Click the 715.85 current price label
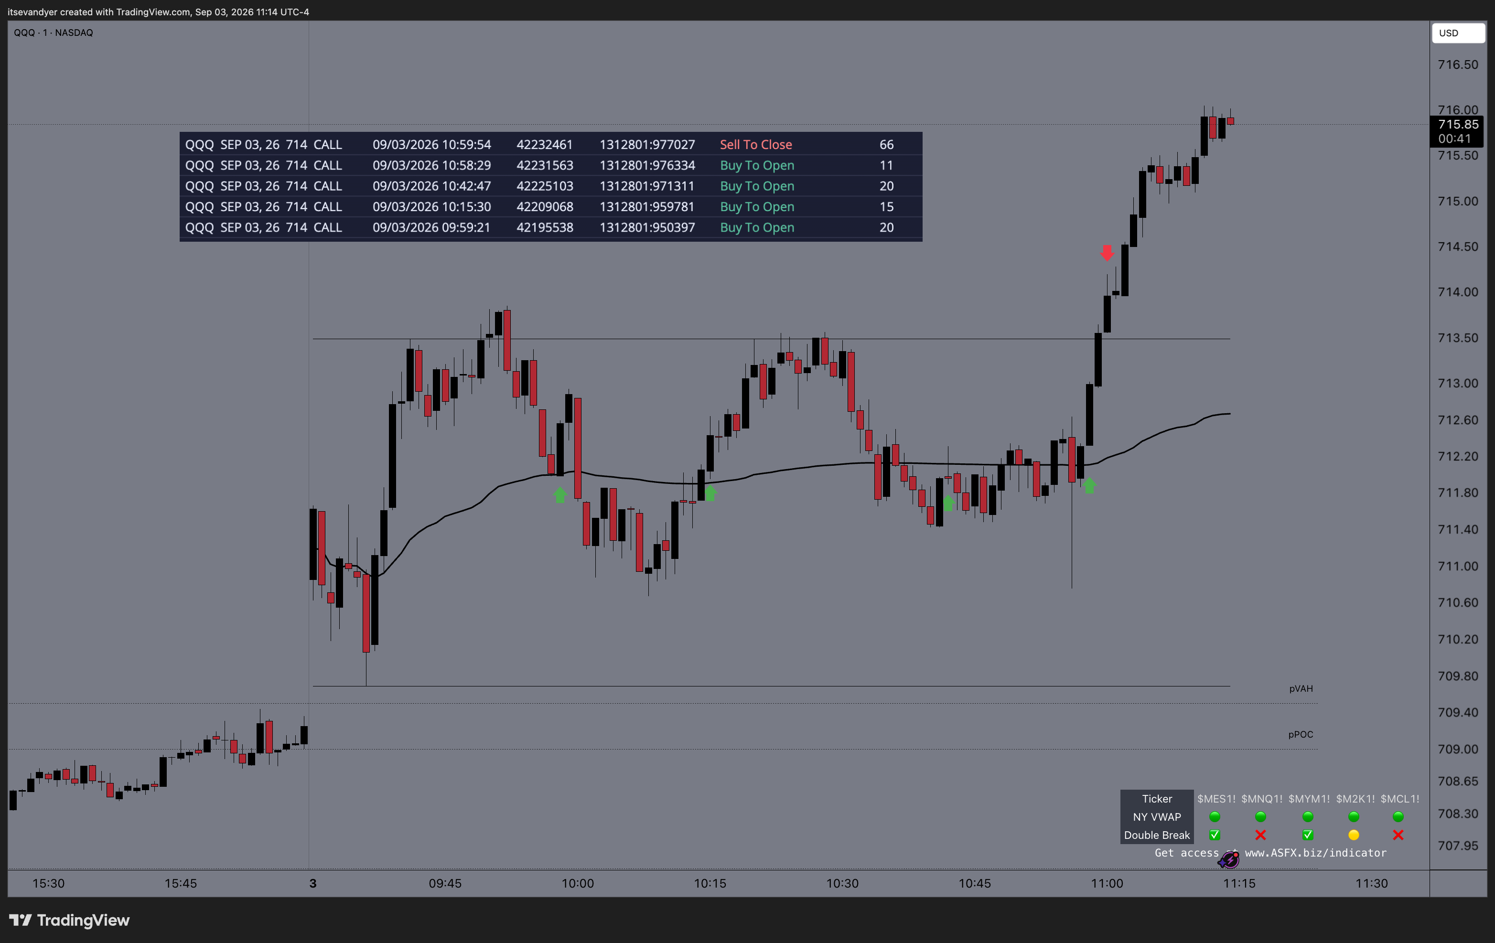1495x943 pixels. click(x=1458, y=124)
